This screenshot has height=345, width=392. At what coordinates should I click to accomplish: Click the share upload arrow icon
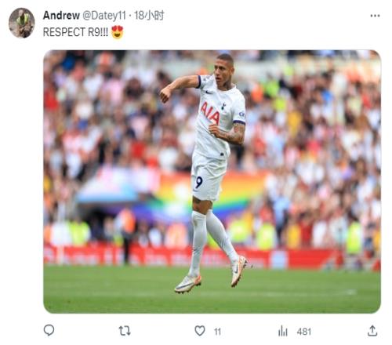tap(372, 331)
